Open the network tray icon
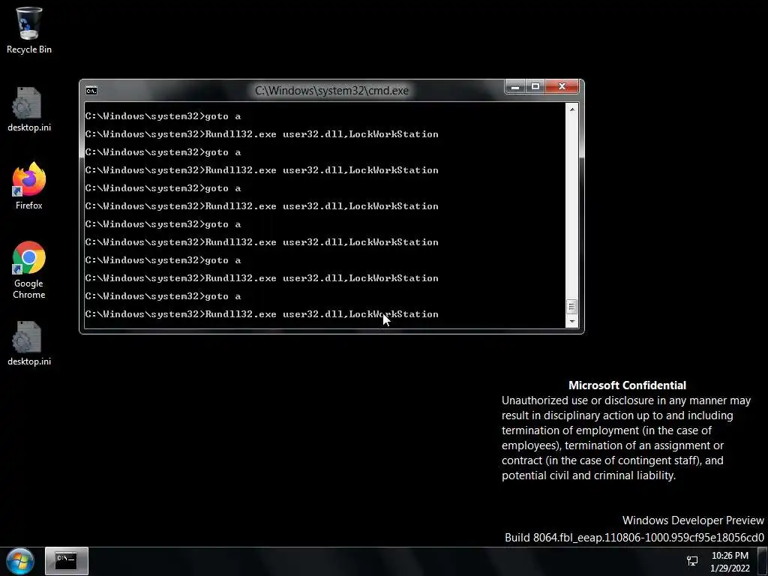768x576 pixels. tap(692, 561)
